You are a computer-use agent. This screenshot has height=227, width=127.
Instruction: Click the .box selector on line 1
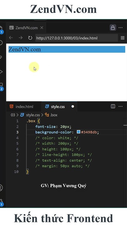pyautogui.click(x=31, y=121)
